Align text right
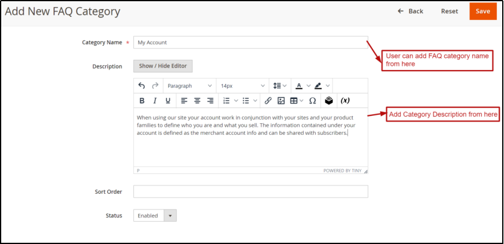Image resolution: width=504 pixels, height=244 pixels. point(210,101)
